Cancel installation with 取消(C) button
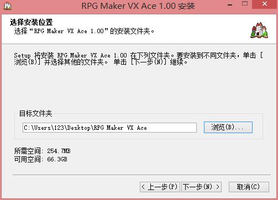The image size is (278, 200). 249,187
